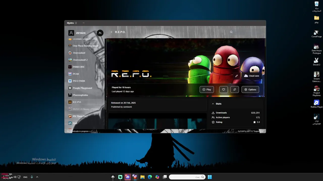Open Microsoft Edge from the taskbar
This screenshot has height=181, width=323.
tap(150, 177)
